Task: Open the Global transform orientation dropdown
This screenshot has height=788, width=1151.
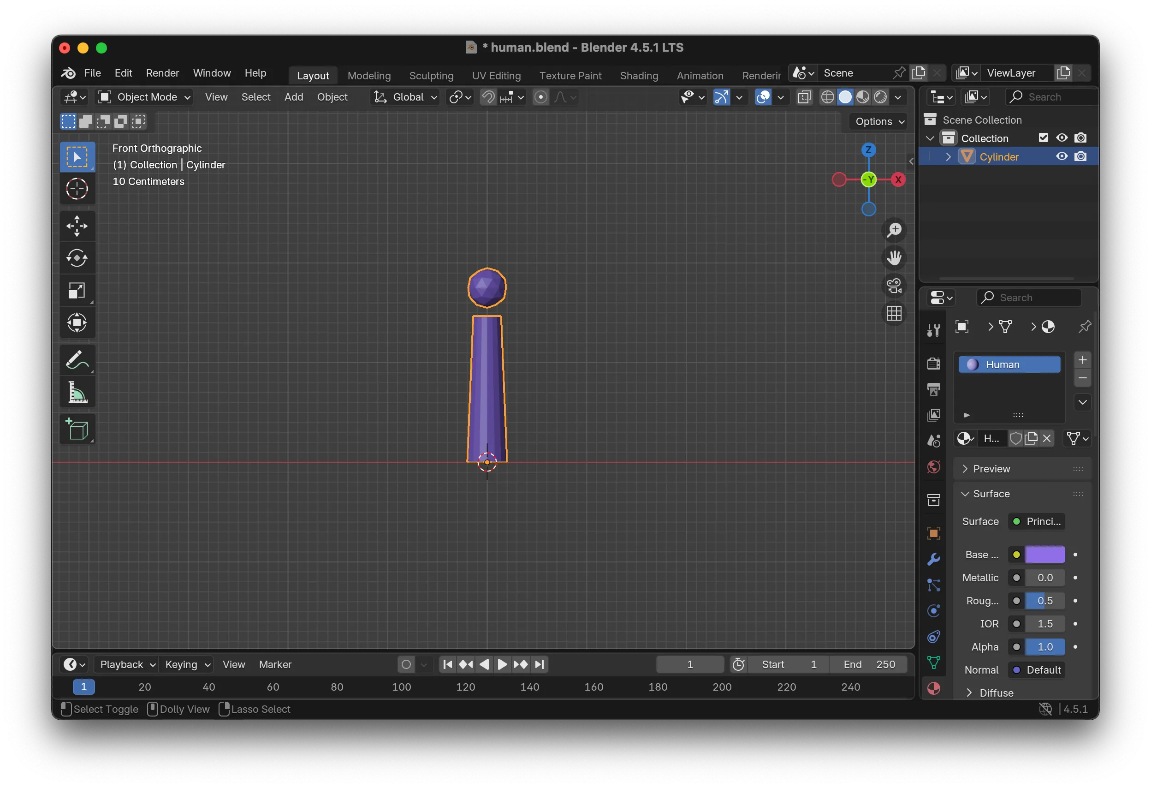Action: click(x=404, y=96)
